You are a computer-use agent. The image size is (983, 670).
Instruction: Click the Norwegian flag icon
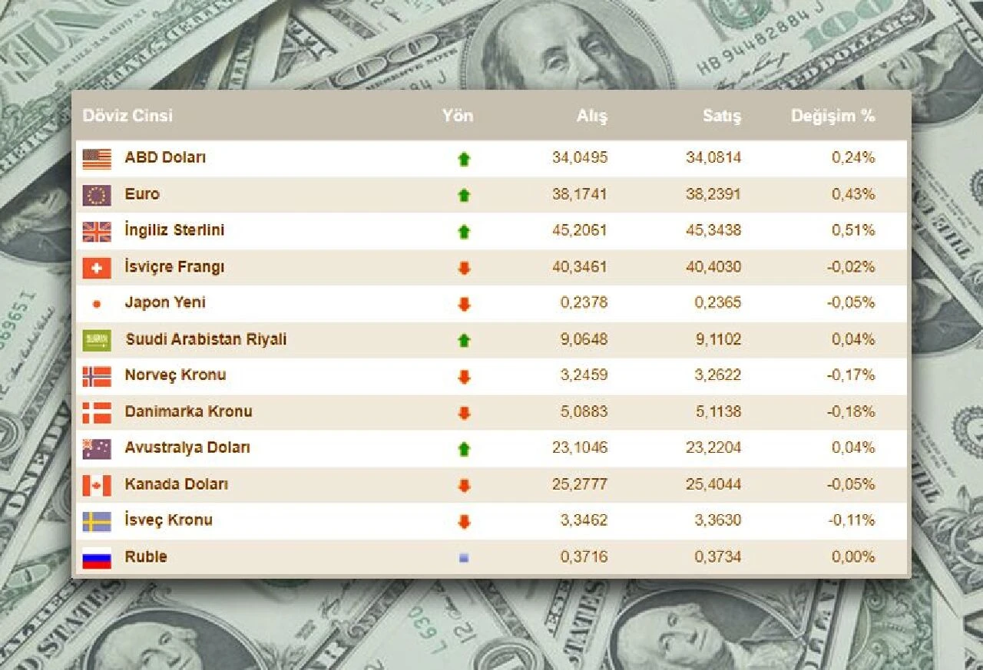click(97, 376)
